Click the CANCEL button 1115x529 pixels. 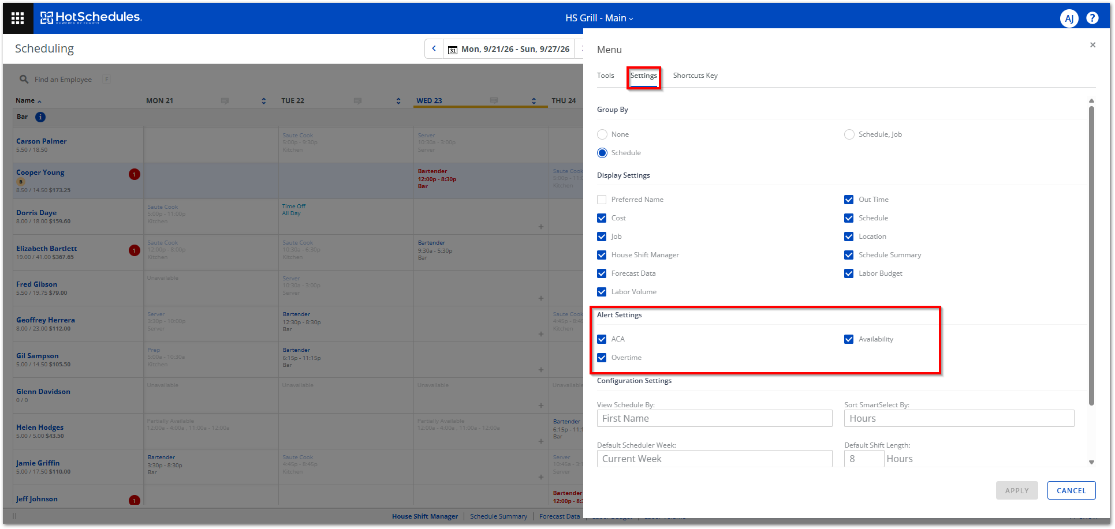[1071, 490]
